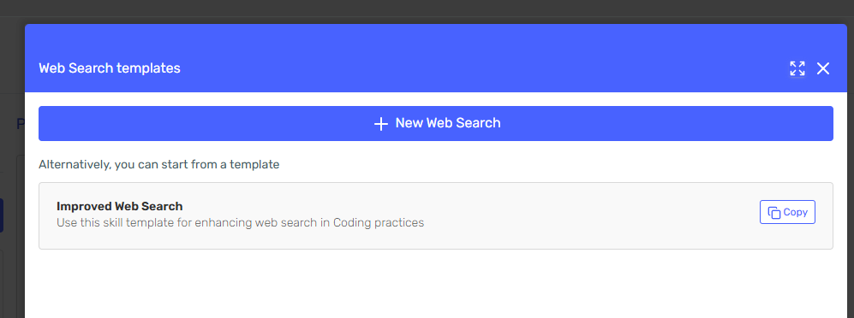The height and width of the screenshot is (318, 854).
Task: Click the New Web Search button
Action: [436, 123]
